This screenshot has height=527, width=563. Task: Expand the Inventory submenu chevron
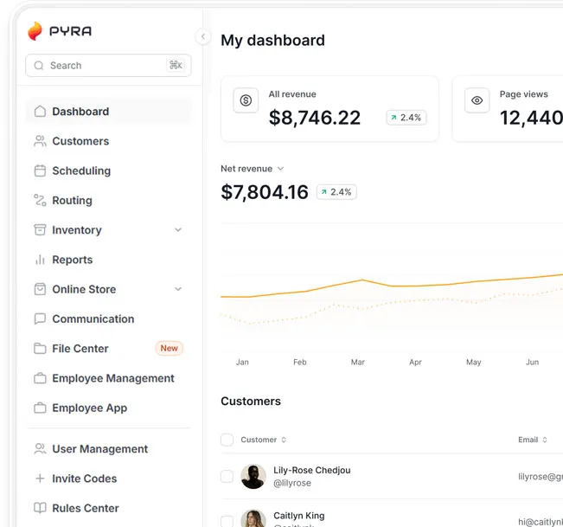click(178, 230)
